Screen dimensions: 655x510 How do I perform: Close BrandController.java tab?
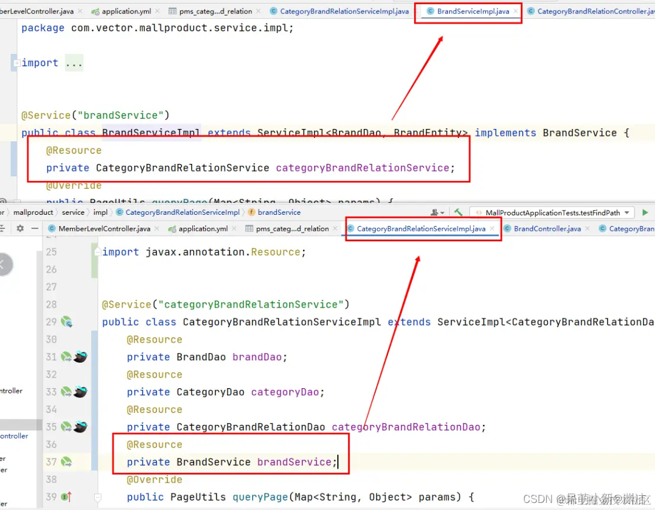[588, 228]
